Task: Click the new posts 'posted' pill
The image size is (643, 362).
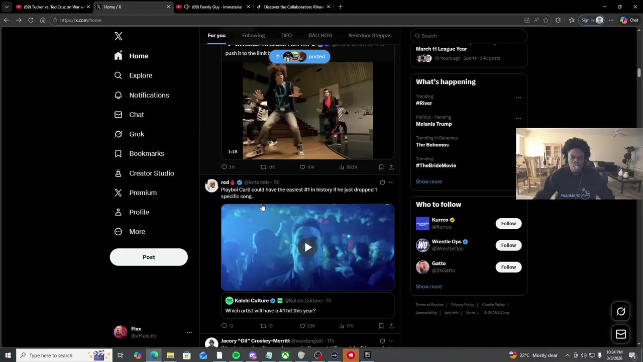Action: pyautogui.click(x=299, y=56)
